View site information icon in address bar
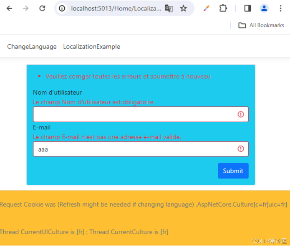This screenshot has height=247, width=290. [62, 8]
